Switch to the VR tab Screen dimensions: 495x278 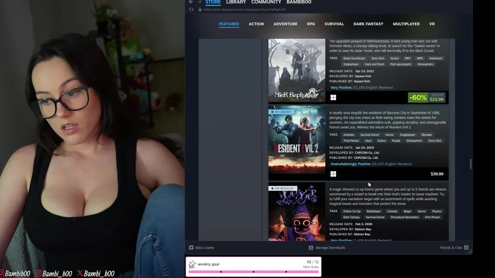tap(432, 24)
